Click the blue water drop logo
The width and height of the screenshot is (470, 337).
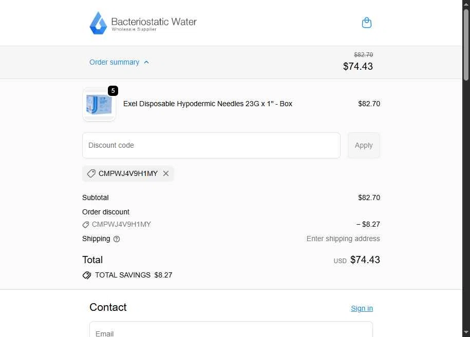98,23
